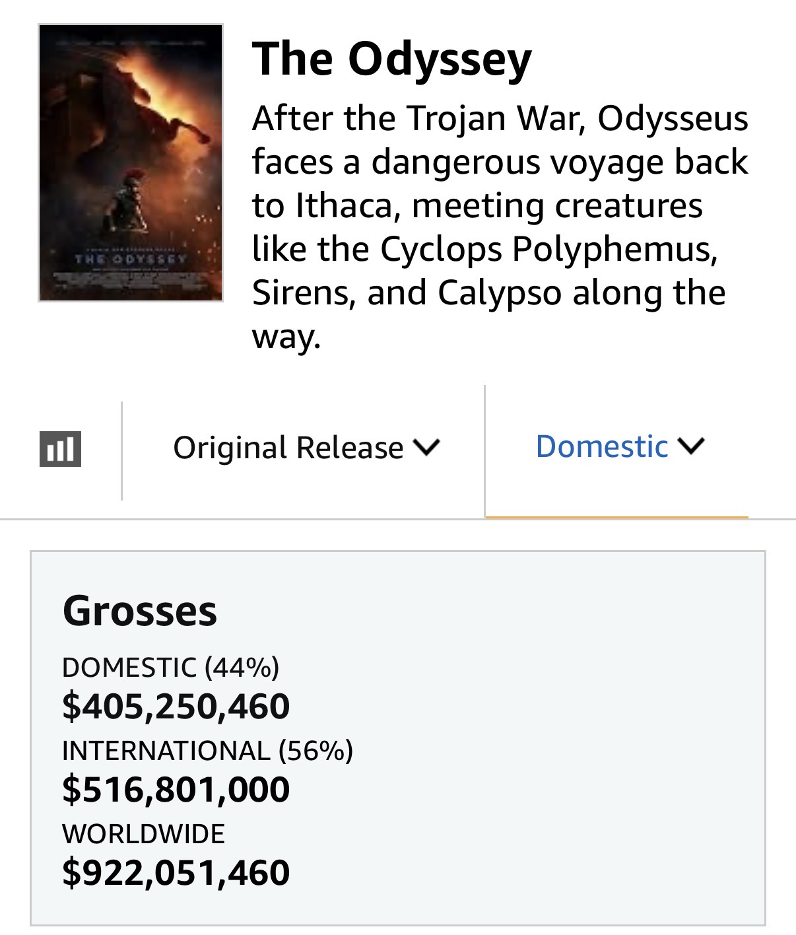Click the Grosses summary panel background
796x935 pixels.
pos(528,738)
